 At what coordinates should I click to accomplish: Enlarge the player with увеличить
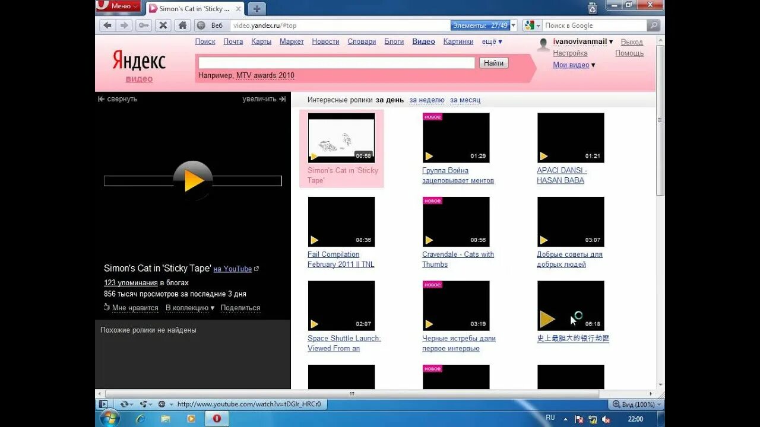(x=264, y=99)
